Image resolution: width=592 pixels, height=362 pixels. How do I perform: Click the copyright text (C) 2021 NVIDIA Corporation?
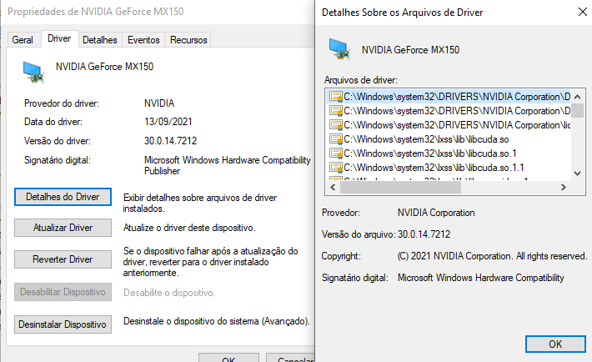[492, 256]
